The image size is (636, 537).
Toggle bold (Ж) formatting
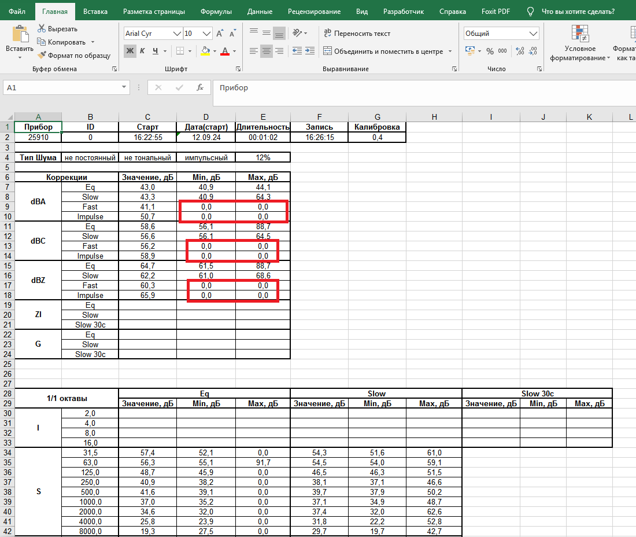click(130, 51)
